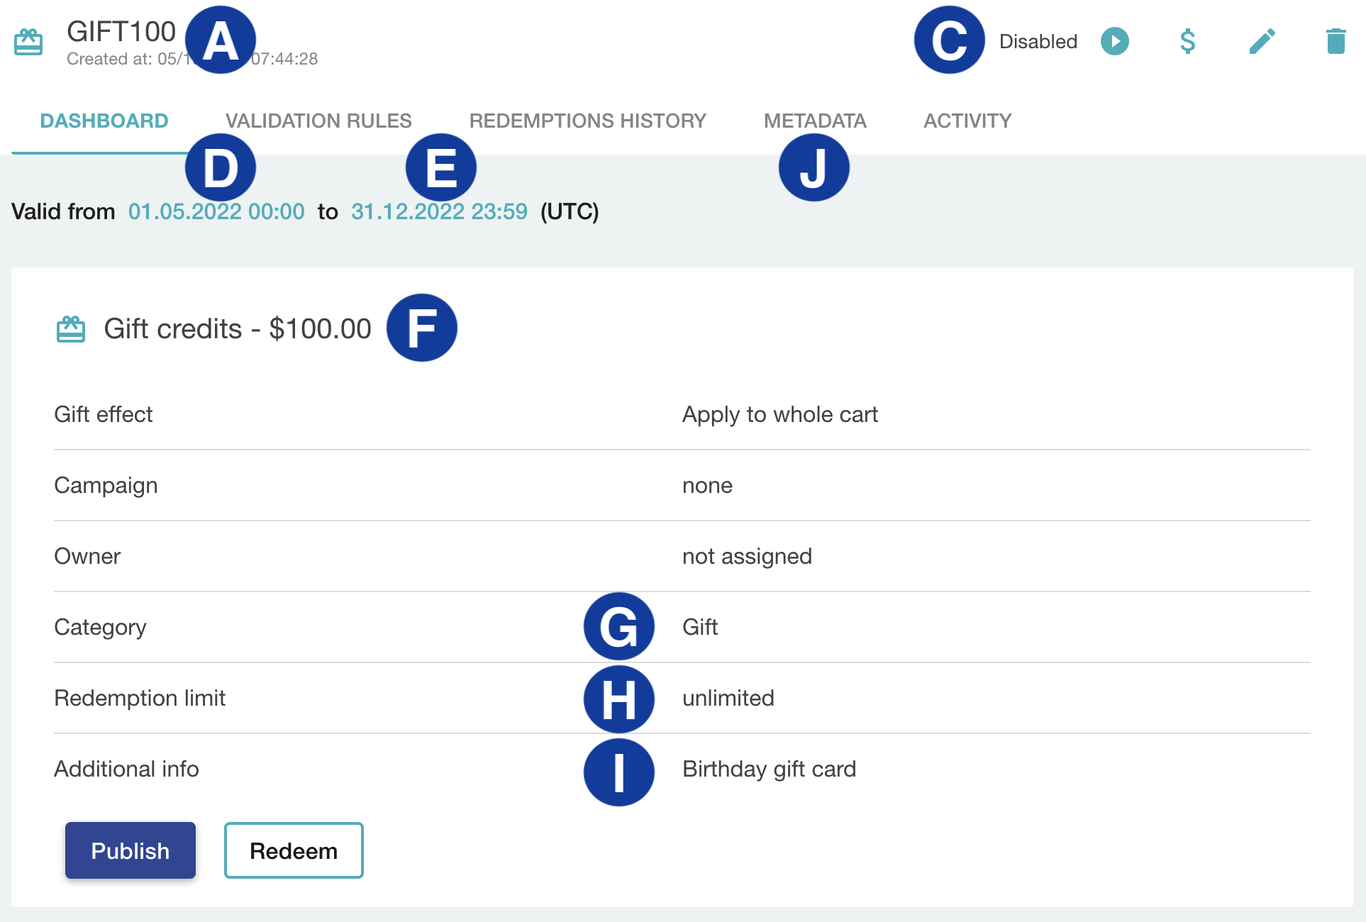Click the Publish button
Image resolution: width=1366 pixels, height=922 pixels.
[x=131, y=850]
